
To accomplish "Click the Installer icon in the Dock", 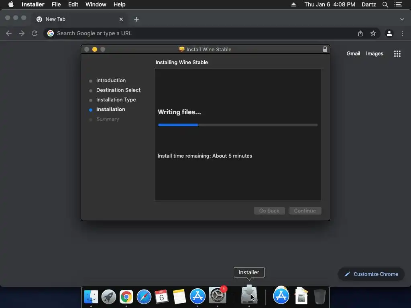I will pyautogui.click(x=249, y=294).
